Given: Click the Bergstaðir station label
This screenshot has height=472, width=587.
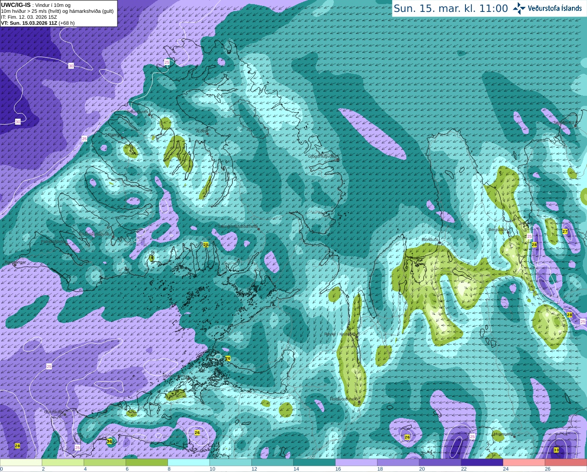Looking at the screenshot, I should (x=497, y=230).
